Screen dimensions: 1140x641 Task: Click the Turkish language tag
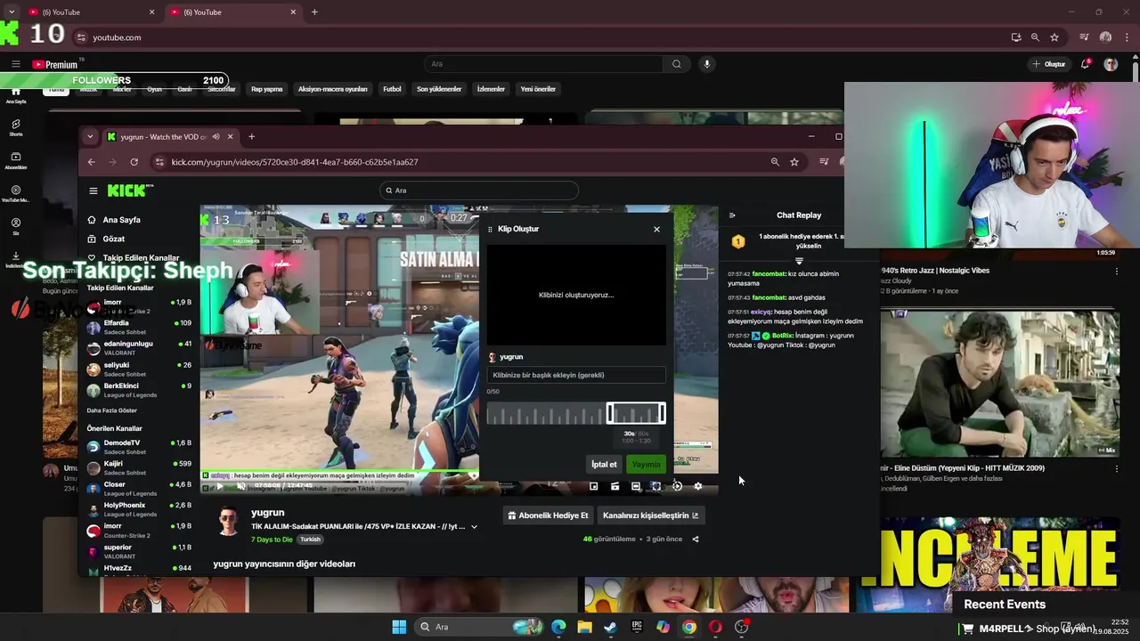(310, 540)
